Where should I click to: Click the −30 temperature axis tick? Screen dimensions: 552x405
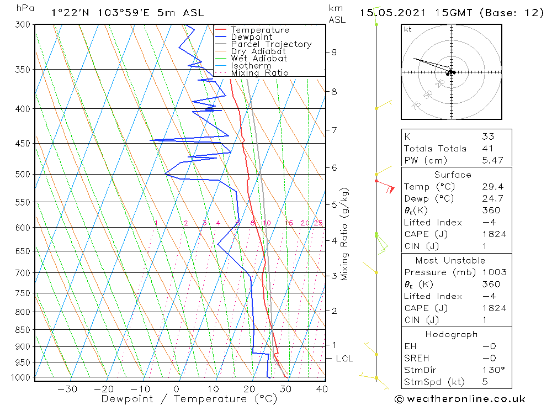point(67,389)
